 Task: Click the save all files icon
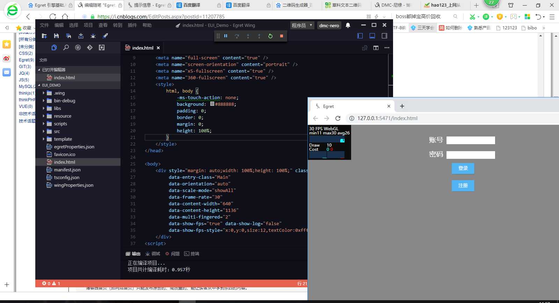[68, 36]
